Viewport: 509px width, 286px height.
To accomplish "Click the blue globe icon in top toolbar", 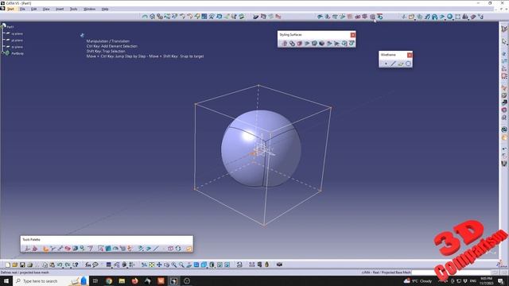I will pyautogui.click(x=449, y=16).
